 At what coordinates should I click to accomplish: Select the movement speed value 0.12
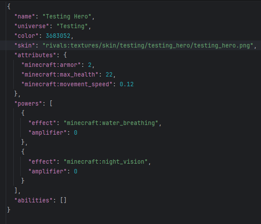click(127, 84)
